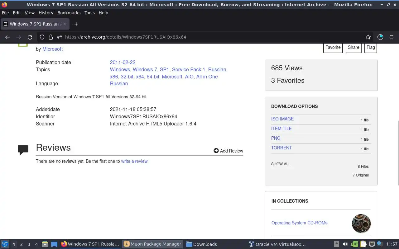This screenshot has width=399, height=249.
Task: Click the volume speaker icon in tray
Action: coord(345,244)
